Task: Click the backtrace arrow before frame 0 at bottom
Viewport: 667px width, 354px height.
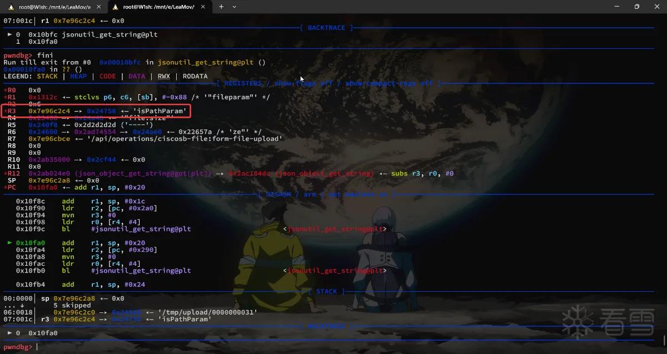Action: (x=10, y=333)
